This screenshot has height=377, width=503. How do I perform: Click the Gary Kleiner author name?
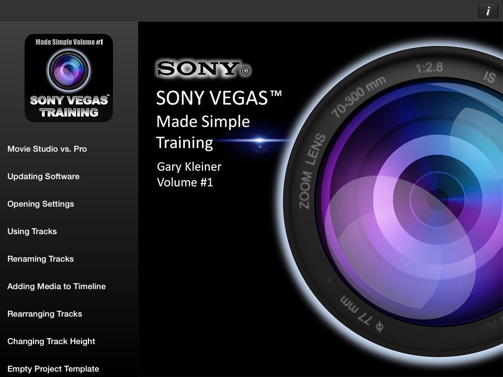189,167
